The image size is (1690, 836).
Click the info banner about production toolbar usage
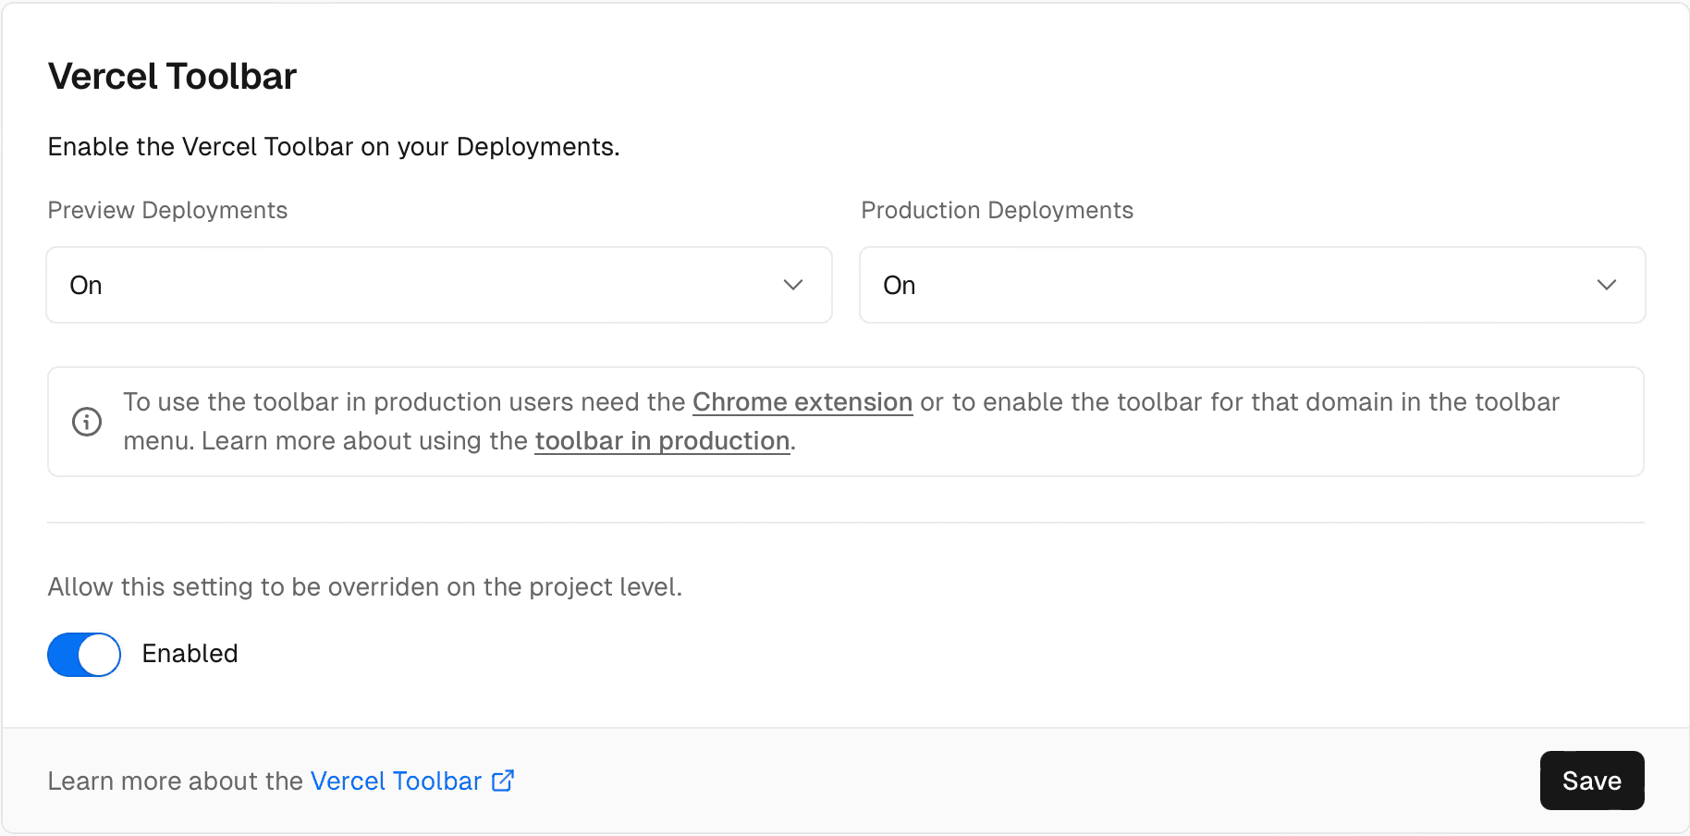(845, 421)
